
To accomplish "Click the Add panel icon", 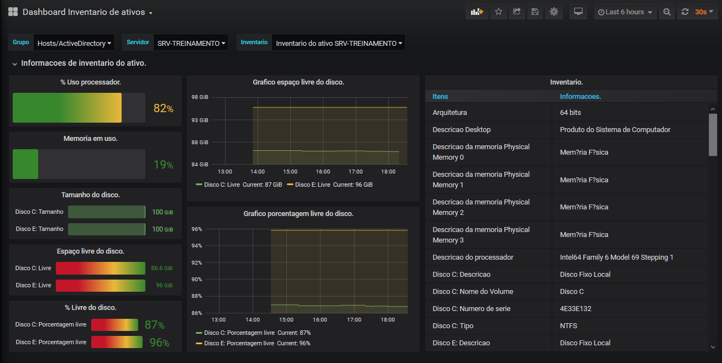I will (477, 12).
